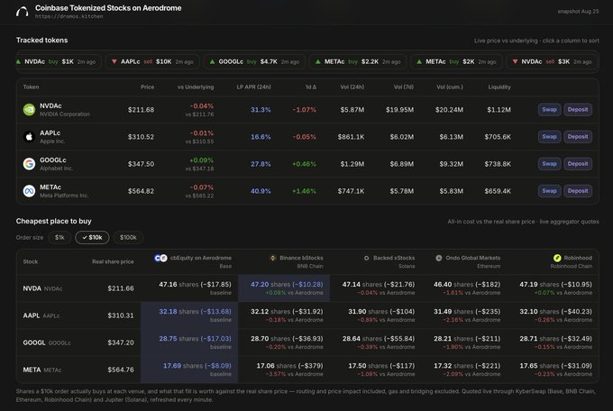
Task: Select the $1k order size option
Action: click(59, 237)
